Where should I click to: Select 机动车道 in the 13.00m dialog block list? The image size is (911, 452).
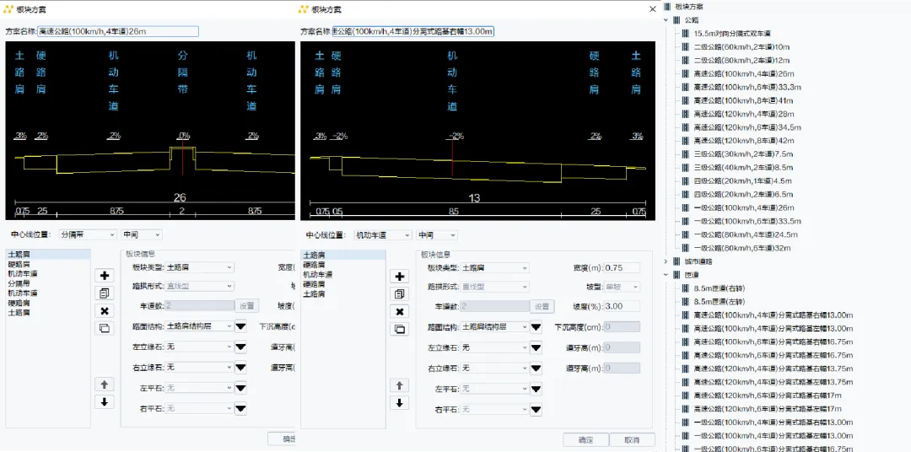pyautogui.click(x=342, y=274)
